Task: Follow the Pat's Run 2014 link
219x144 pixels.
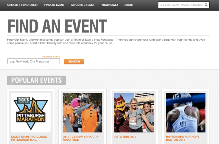Action: pos(125,137)
